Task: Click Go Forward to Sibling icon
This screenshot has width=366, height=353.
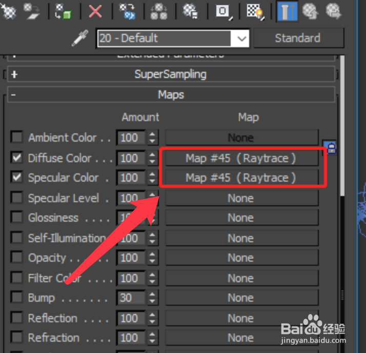Action: point(333,11)
